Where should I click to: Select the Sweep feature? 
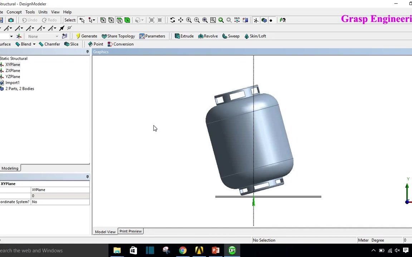click(231, 36)
